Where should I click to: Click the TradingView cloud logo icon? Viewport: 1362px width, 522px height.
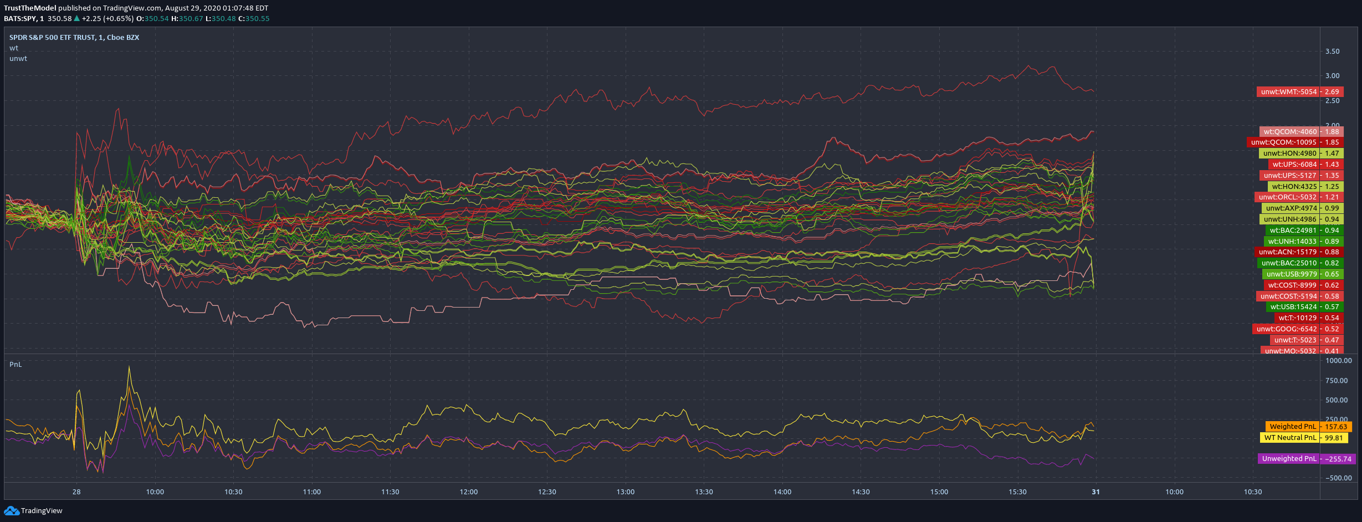(x=11, y=510)
